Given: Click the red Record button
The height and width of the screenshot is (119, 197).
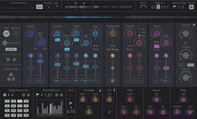Looking at the screenshot, I should [x=191, y=7].
